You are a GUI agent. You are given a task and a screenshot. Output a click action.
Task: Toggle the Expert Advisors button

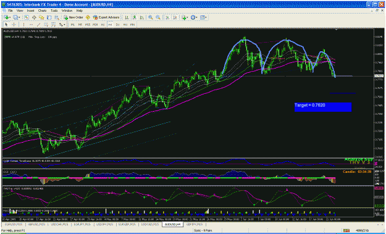click(106, 17)
